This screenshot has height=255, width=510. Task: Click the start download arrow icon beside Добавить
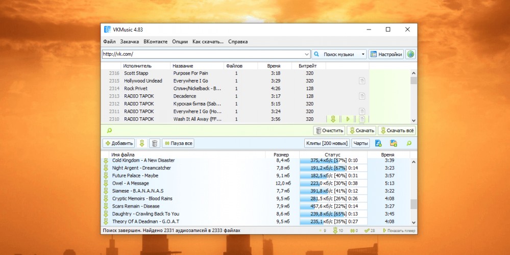(142, 143)
